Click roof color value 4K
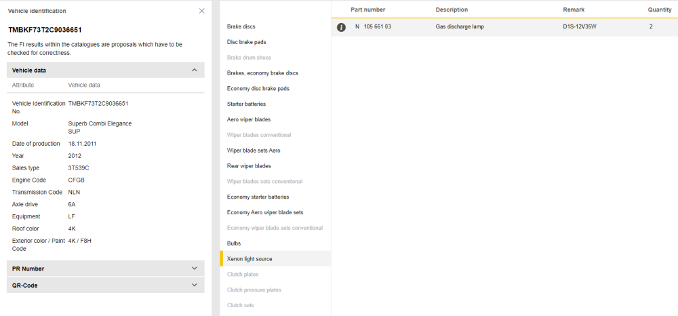 coord(72,229)
